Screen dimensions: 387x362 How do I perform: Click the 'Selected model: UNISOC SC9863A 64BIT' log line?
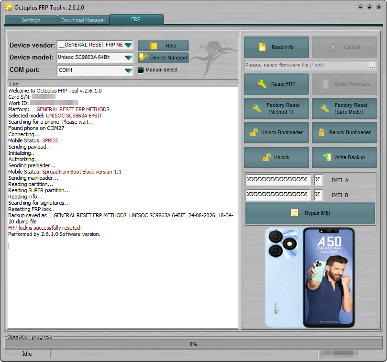[55, 116]
